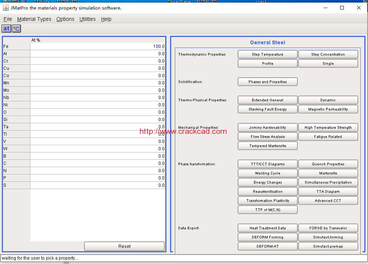368x264 pixels.
Task: Open the Utilities menu
Action: click(87, 19)
